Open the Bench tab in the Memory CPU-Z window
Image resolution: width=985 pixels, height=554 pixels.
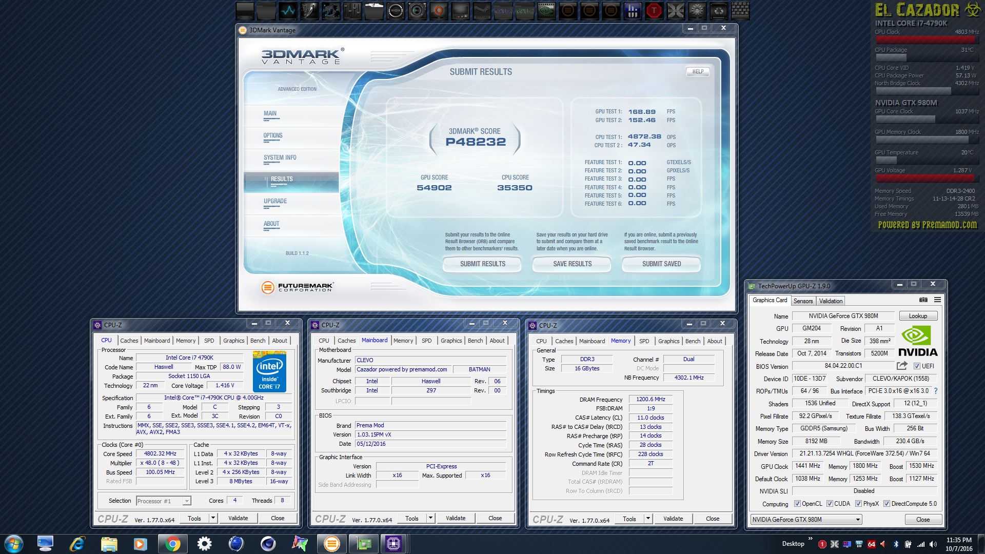pyautogui.click(x=693, y=341)
